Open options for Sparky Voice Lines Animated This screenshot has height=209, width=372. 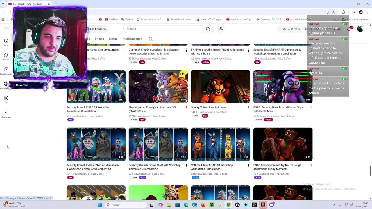pyautogui.click(x=248, y=108)
